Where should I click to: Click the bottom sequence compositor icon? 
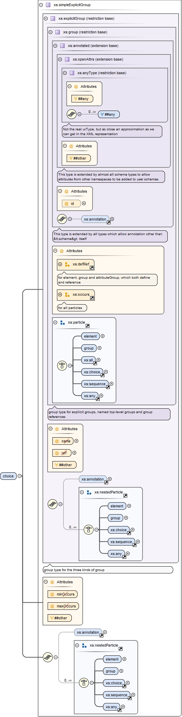pyautogui.click(x=48, y=657)
